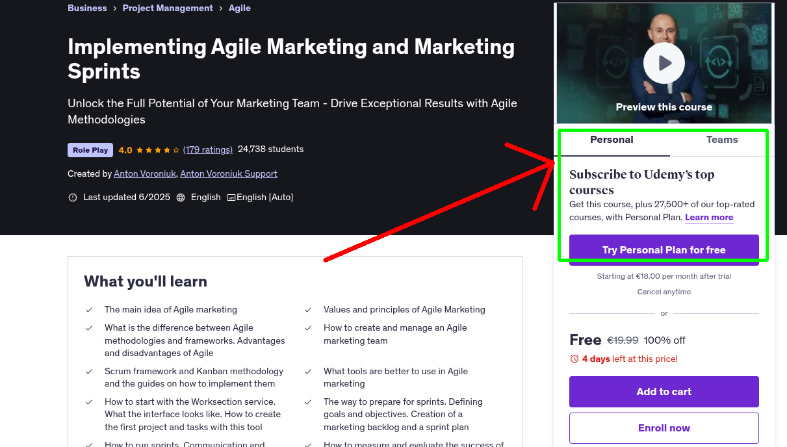Click the Last updated 6/2025 text
The width and height of the screenshot is (787, 447).
click(x=125, y=197)
